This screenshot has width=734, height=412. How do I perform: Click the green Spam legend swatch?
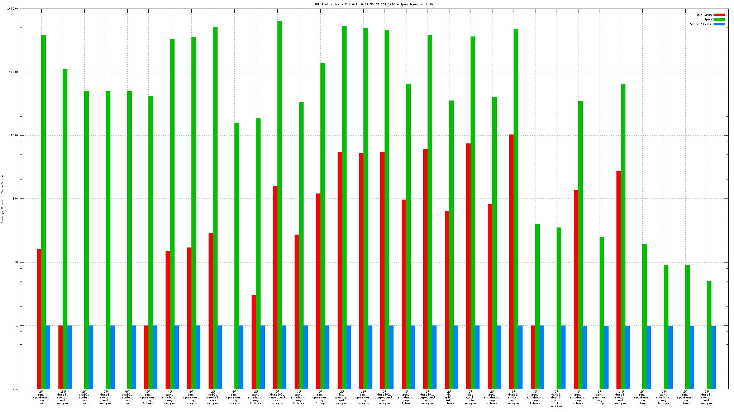point(719,20)
